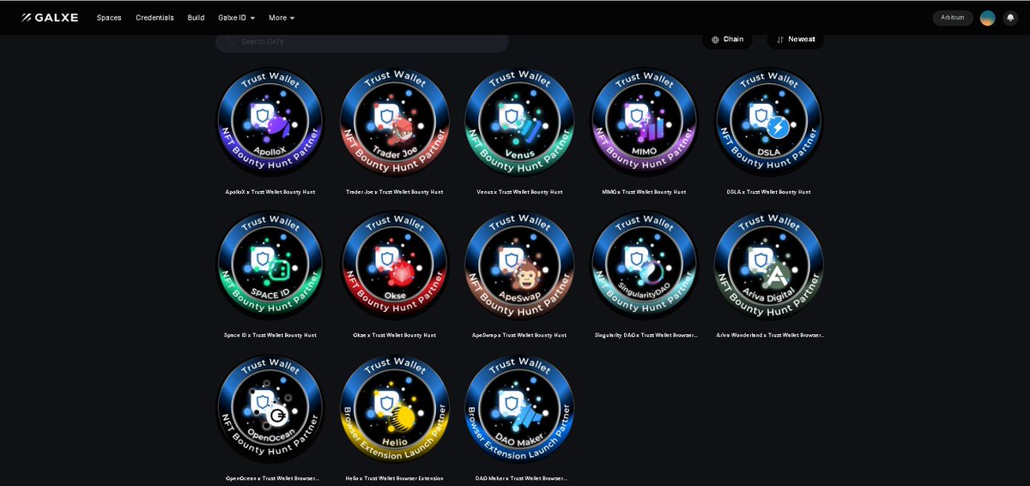
Task: Open the DAO Maker launch badge
Action: 519,409
